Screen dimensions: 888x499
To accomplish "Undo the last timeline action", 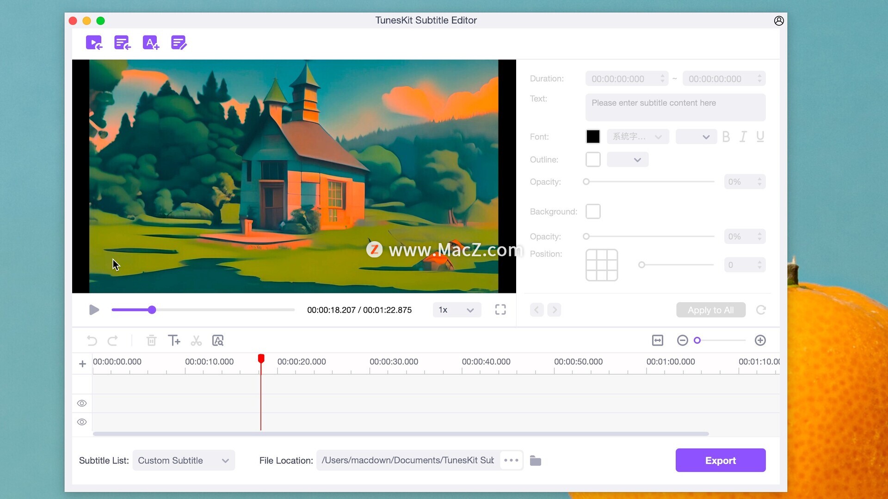I will [92, 341].
